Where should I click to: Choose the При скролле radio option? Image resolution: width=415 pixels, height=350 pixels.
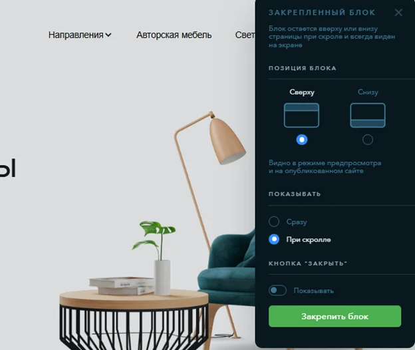point(274,240)
